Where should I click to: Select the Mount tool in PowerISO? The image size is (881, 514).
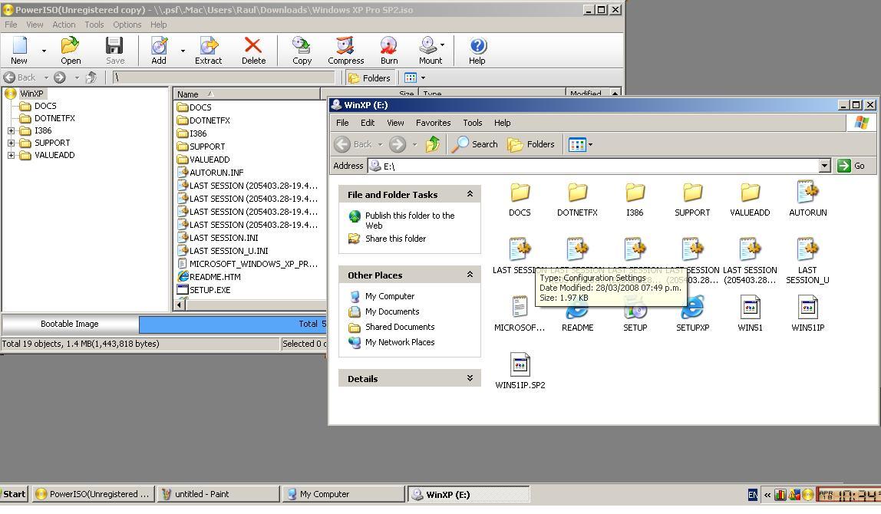click(428, 49)
